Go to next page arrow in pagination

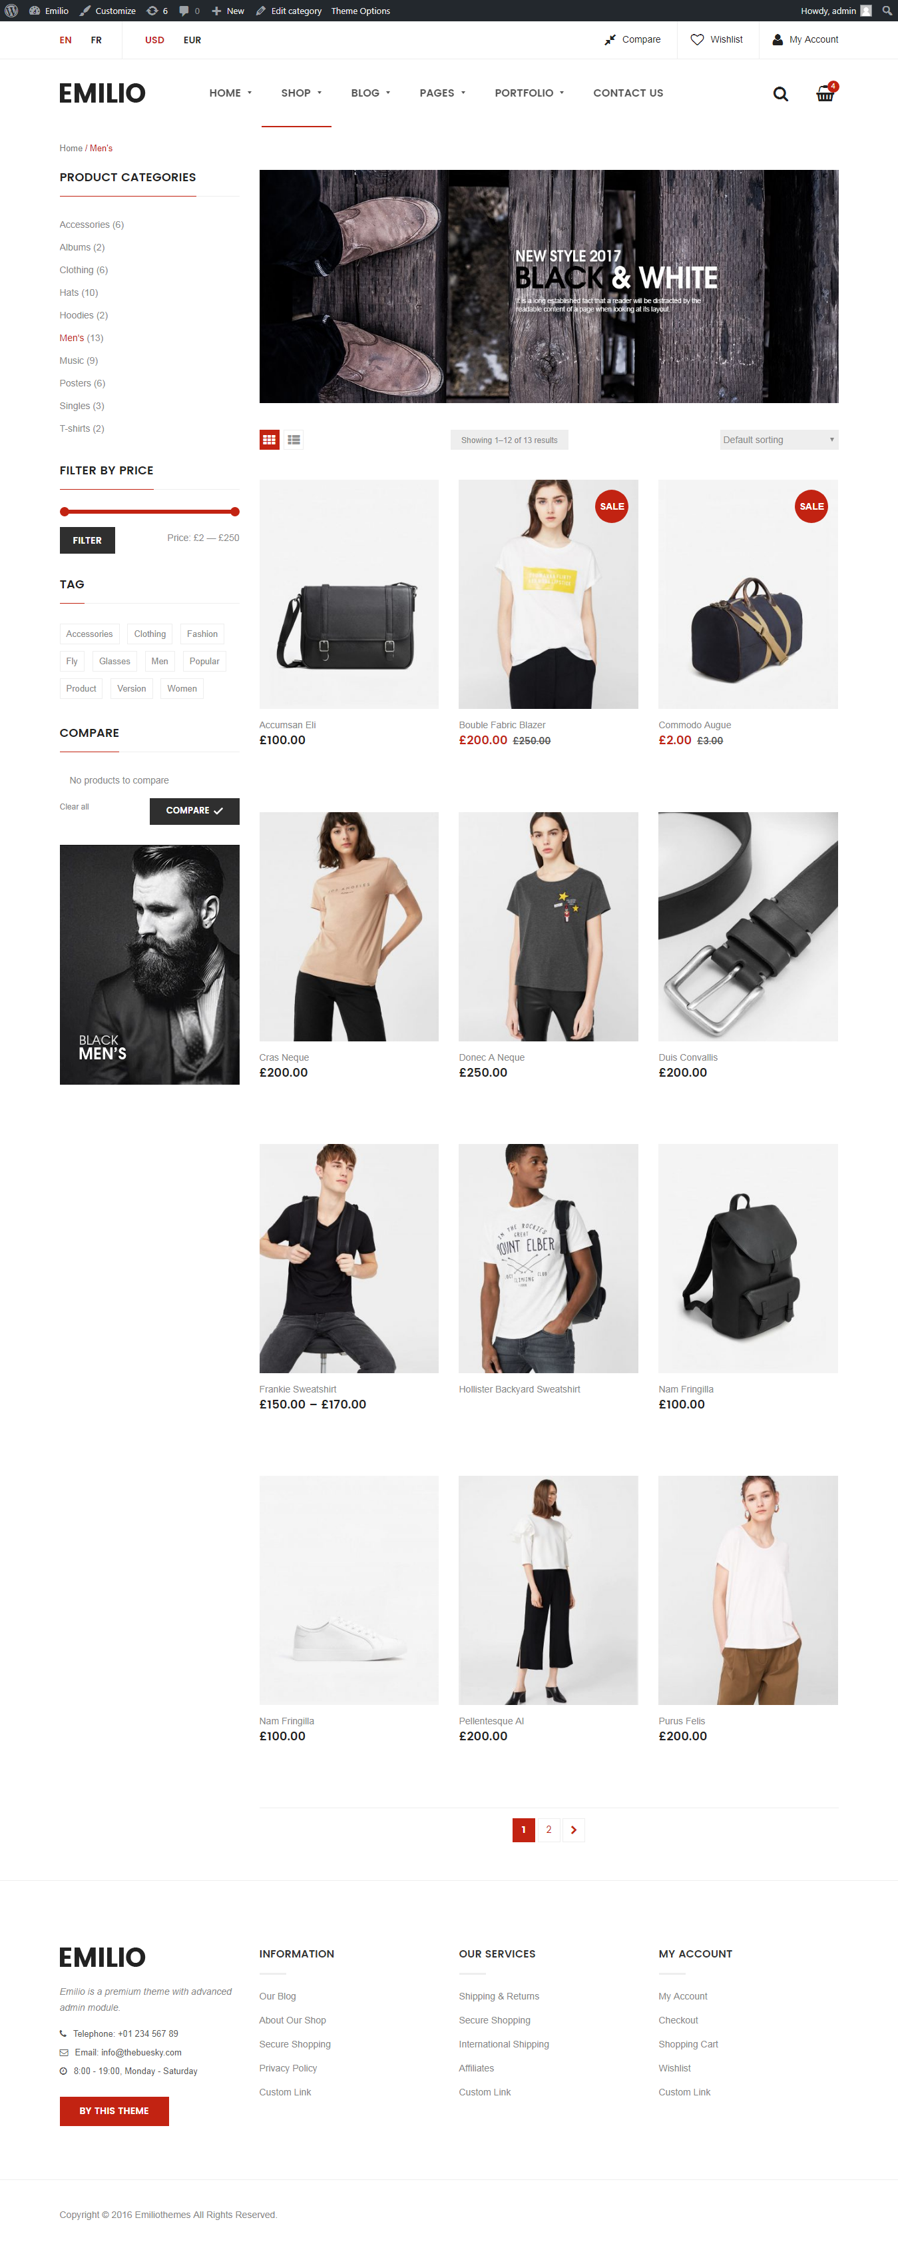pos(573,1829)
